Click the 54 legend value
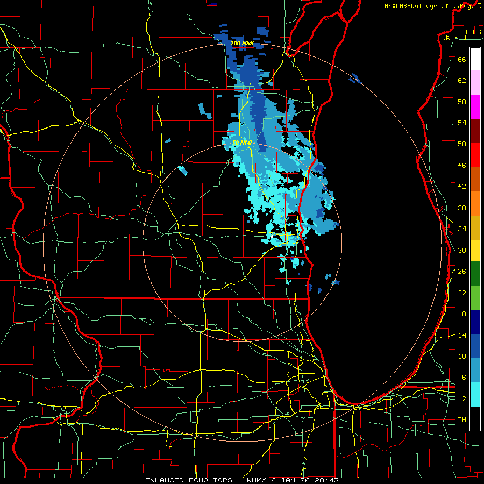The height and width of the screenshot is (484, 484). click(462, 123)
